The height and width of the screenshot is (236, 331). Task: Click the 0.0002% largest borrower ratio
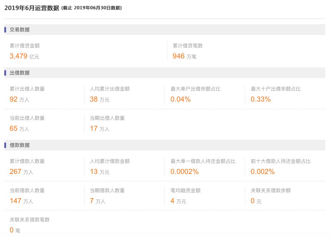point(184,172)
